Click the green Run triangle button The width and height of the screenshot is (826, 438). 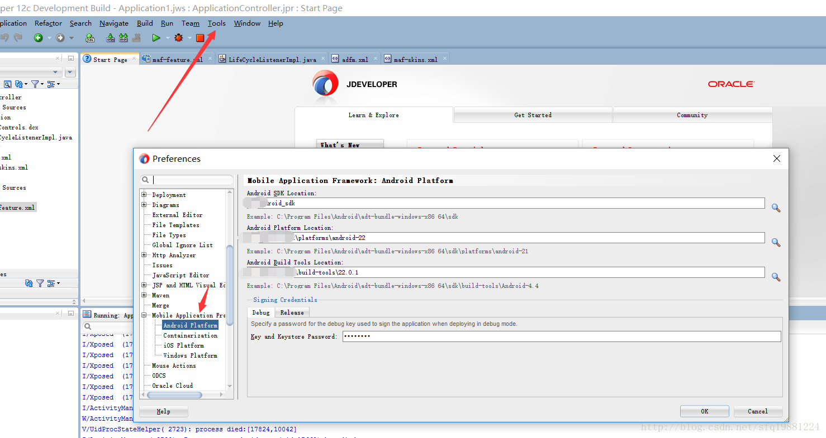tap(156, 38)
